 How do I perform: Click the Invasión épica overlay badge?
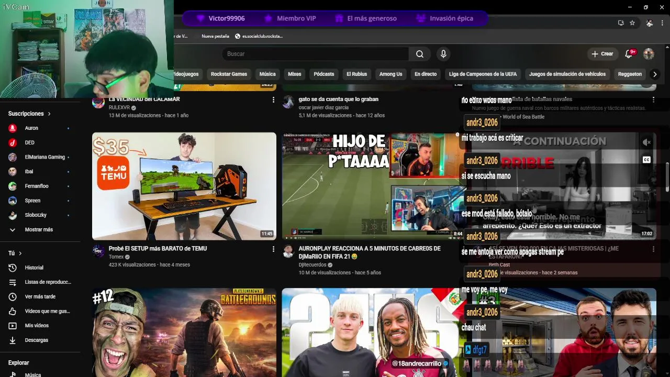tap(444, 18)
